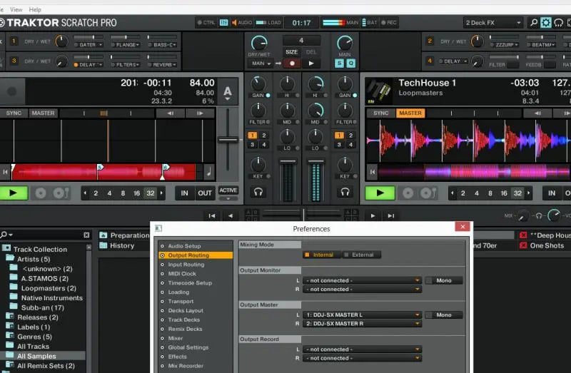The image size is (571, 373).
Task: Open the 2 Deck FX layout dropdown
Action: pos(493,23)
